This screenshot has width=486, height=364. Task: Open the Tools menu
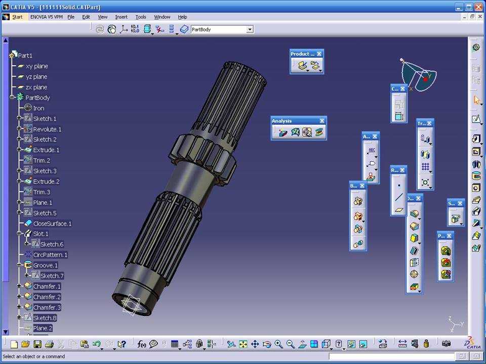click(x=141, y=17)
